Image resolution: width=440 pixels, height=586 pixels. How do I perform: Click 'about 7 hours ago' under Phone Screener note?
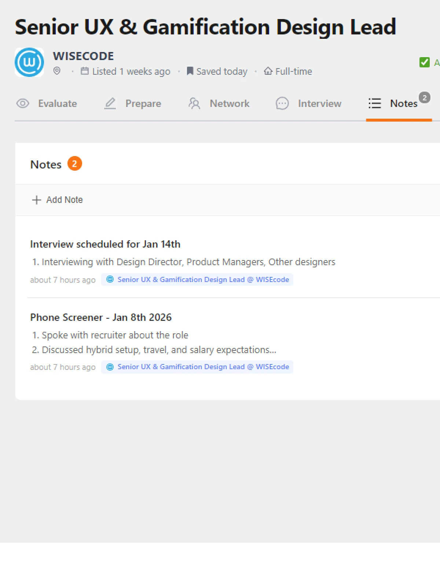(63, 367)
